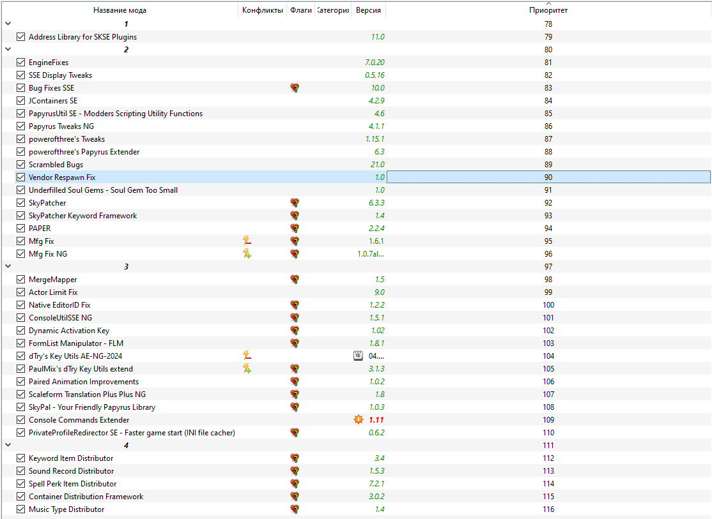The image size is (712, 519).
Task: Click priority value 90 cell
Action: [548, 177]
